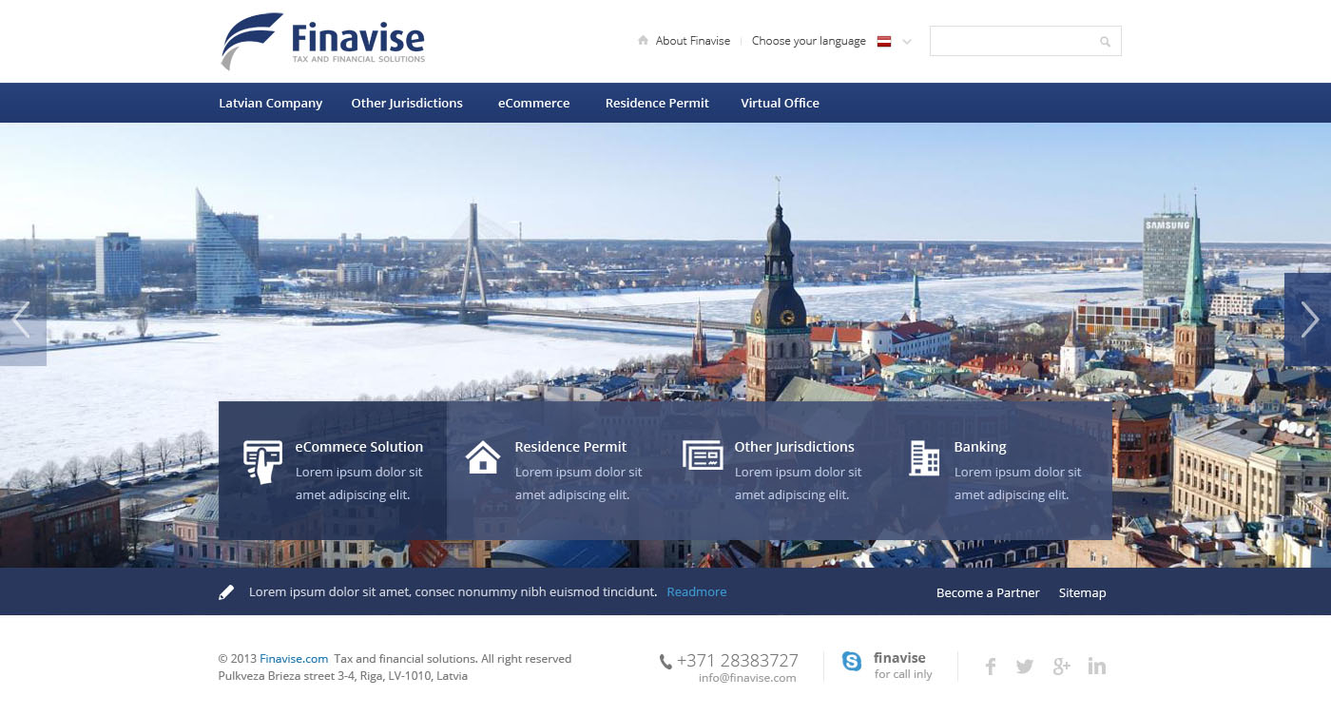
Task: Open the Twitter profile icon
Action: point(1025,666)
